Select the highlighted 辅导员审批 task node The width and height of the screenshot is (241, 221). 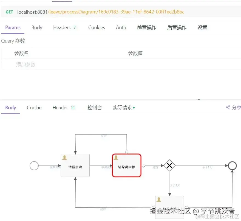pos(127,165)
